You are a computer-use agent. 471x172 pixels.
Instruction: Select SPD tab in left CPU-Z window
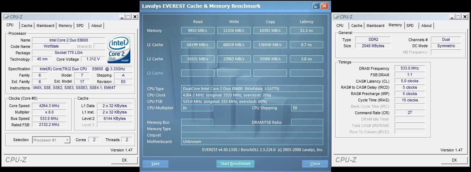[x=80, y=26]
